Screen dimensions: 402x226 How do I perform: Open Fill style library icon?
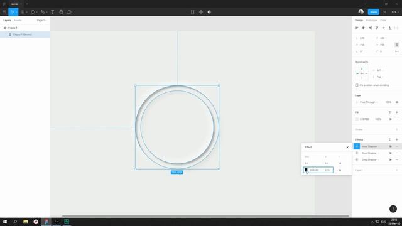(x=390, y=112)
